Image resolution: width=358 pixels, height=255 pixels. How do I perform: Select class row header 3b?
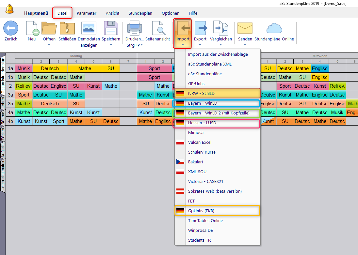point(10,104)
